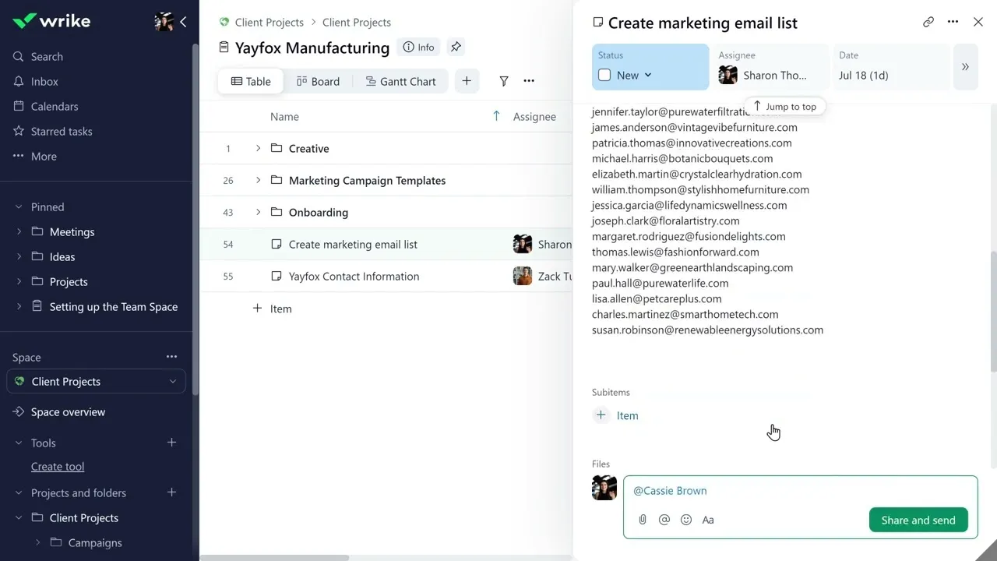Check the task status checkbox
Screen dimensions: 997x561
tap(604, 76)
